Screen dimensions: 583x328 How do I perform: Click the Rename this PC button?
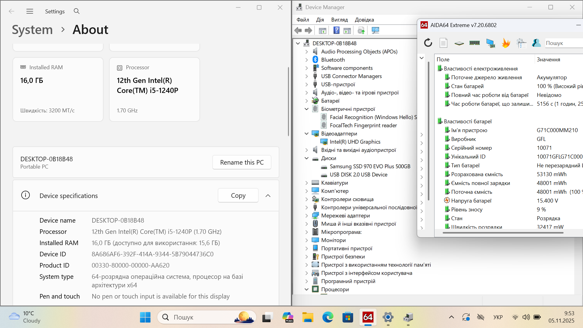tap(242, 162)
